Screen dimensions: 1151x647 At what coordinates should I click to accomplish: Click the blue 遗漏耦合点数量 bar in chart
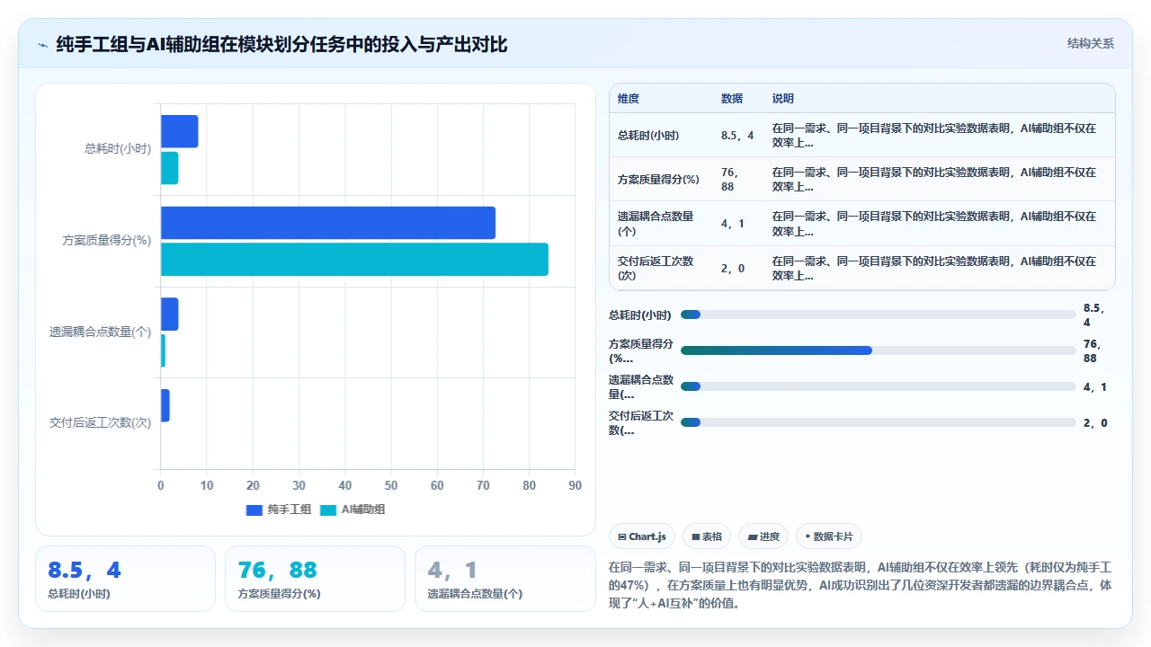169,315
